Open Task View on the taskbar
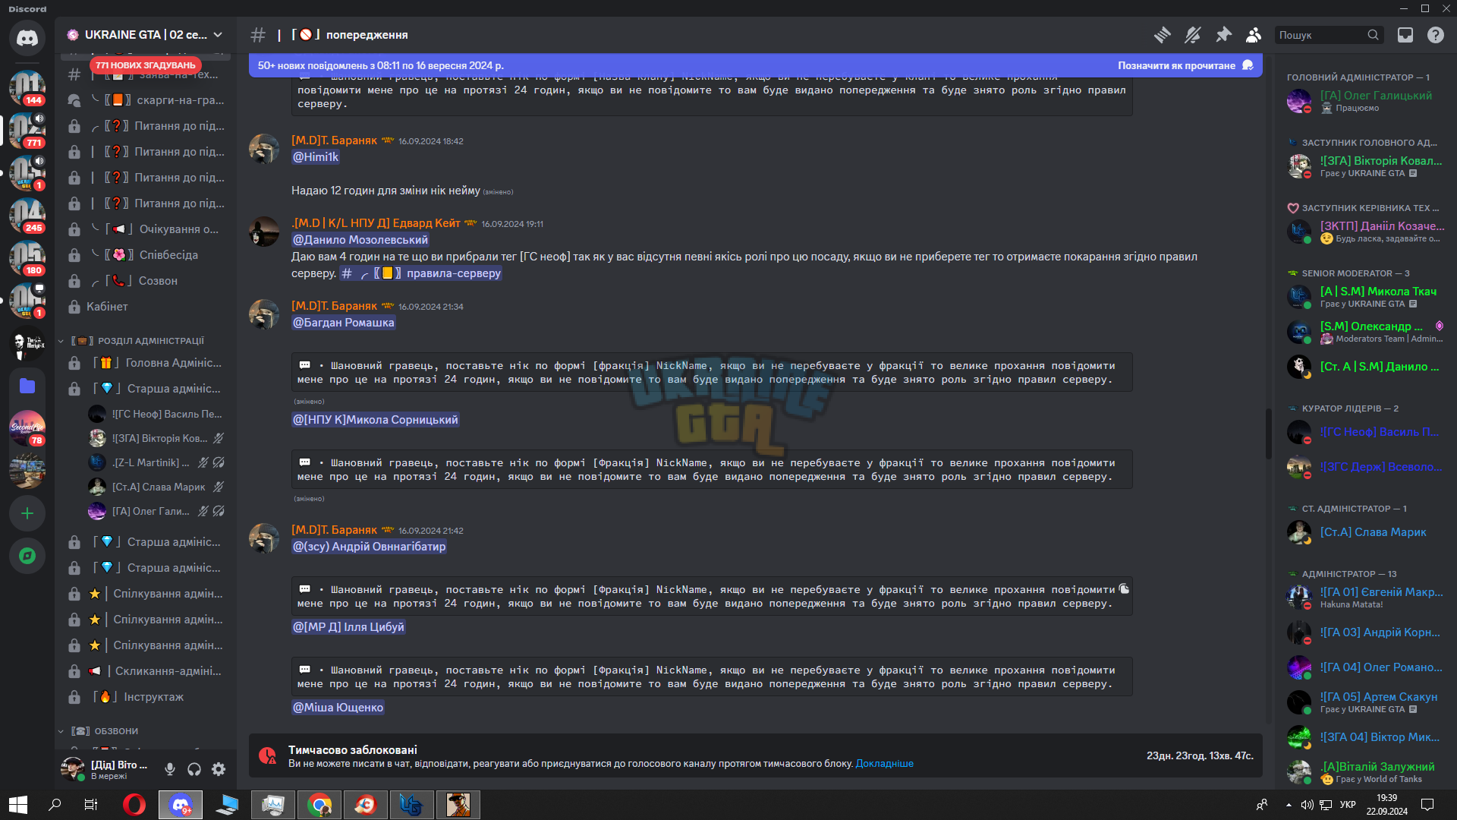The height and width of the screenshot is (820, 1457). [91, 805]
